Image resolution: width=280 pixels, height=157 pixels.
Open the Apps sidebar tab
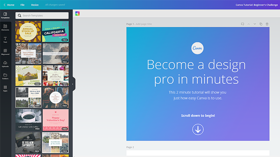pos(5,89)
